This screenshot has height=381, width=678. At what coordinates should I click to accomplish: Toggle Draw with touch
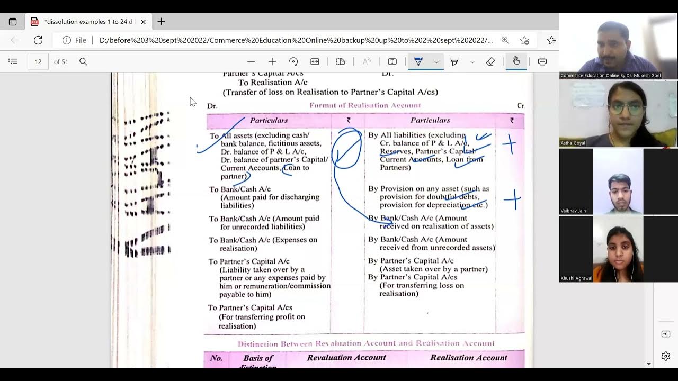click(x=516, y=61)
